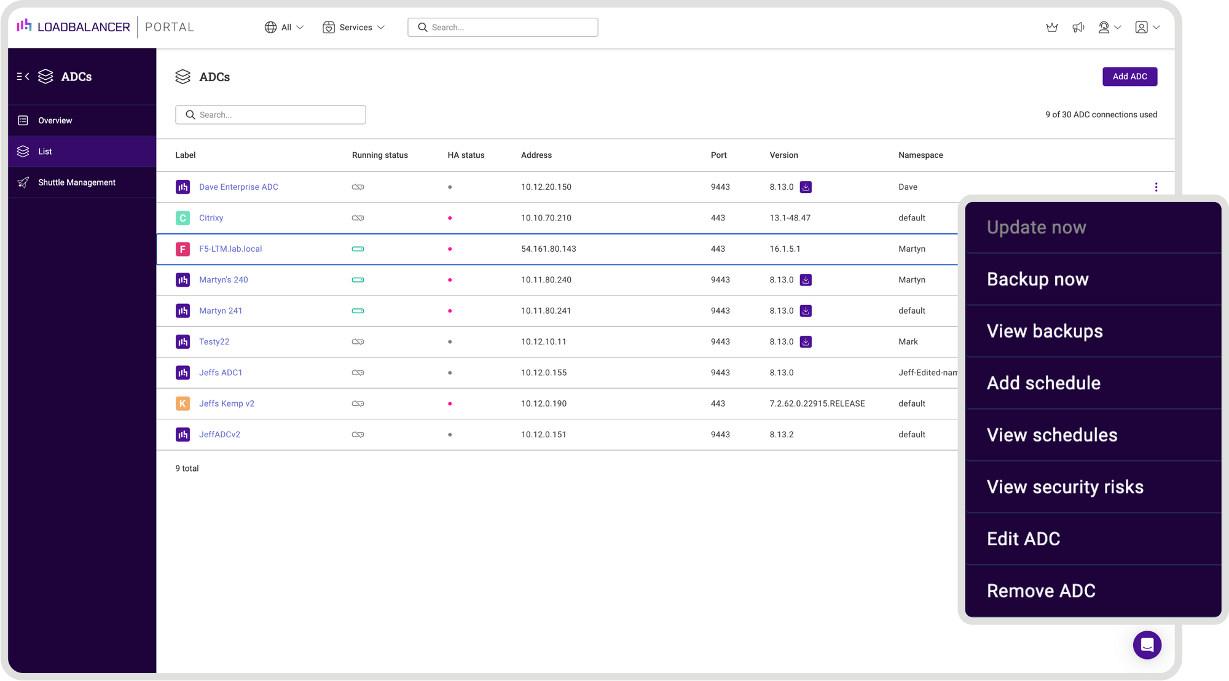This screenshot has width=1229, height=681.
Task: Choose Remove ADC from the context menu
Action: [1093, 591]
